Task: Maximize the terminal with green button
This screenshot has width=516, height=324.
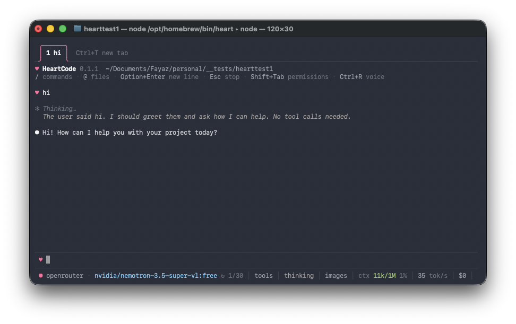Action: click(63, 29)
